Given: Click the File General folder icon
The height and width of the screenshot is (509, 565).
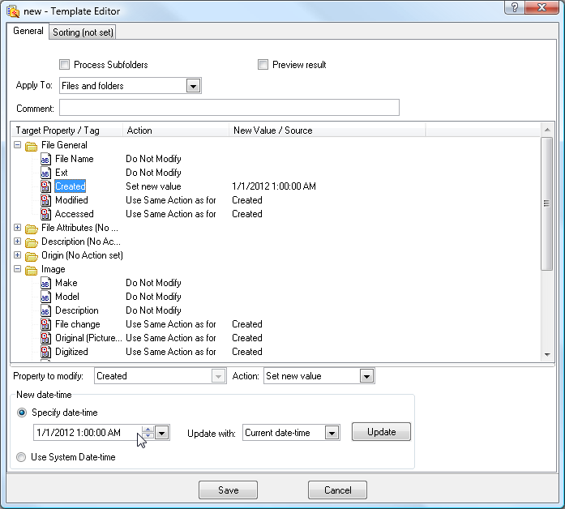Looking at the screenshot, I should pyautogui.click(x=32, y=146).
